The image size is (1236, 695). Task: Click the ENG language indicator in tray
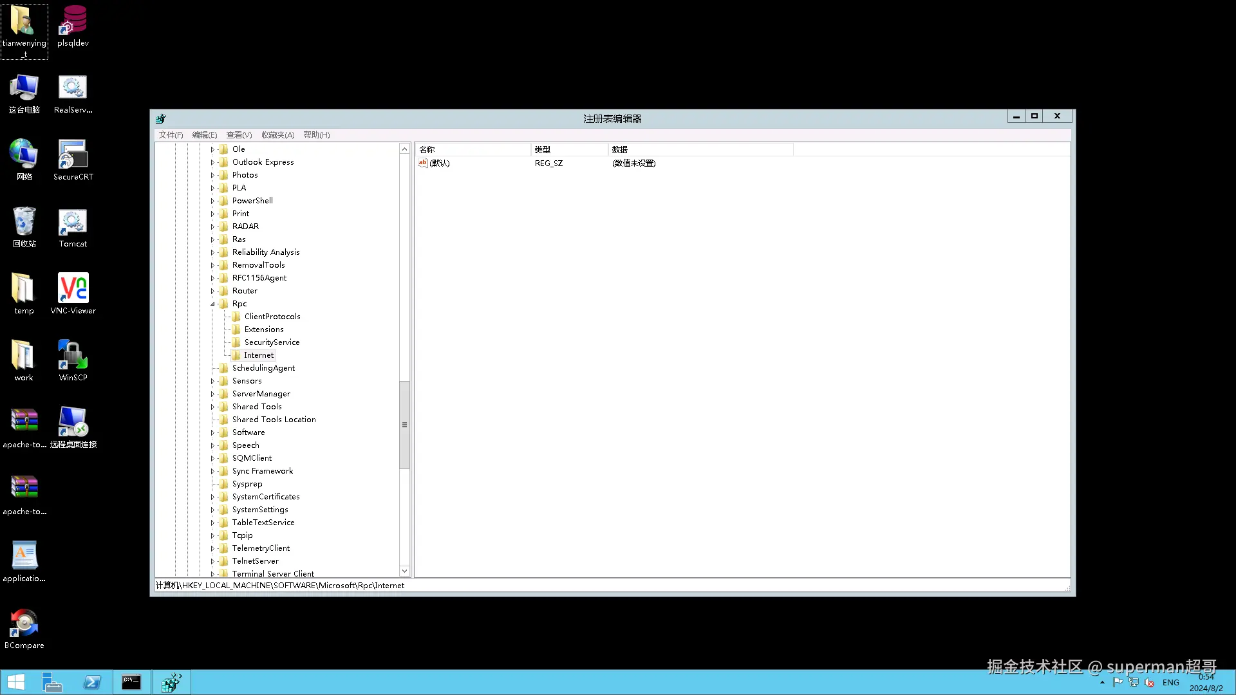pyautogui.click(x=1170, y=683)
